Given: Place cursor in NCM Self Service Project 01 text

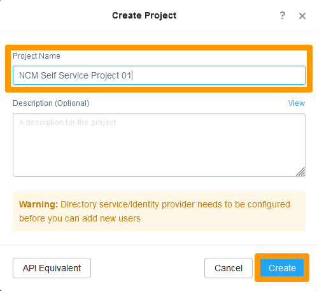Looking at the screenshot, I should (x=75, y=75).
